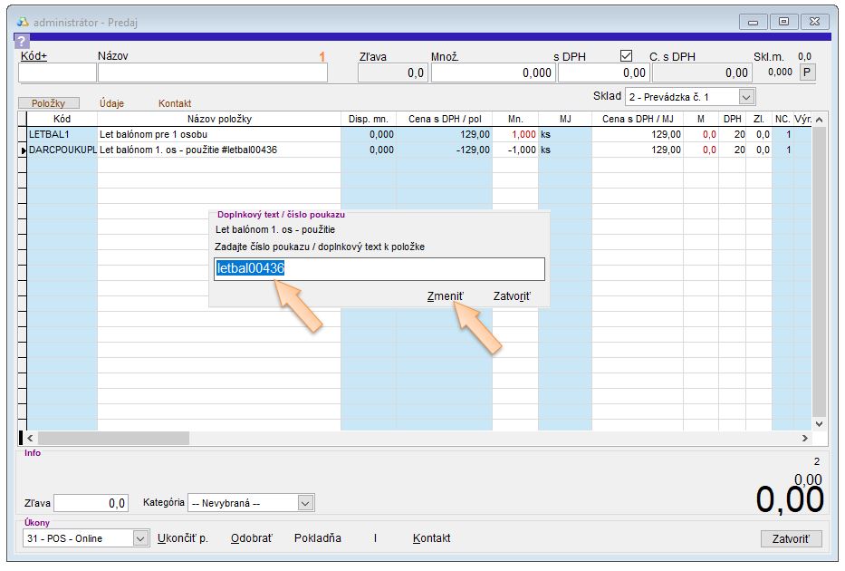845x571 pixels.
Task: Click the purple help question mark icon
Action: [22, 41]
